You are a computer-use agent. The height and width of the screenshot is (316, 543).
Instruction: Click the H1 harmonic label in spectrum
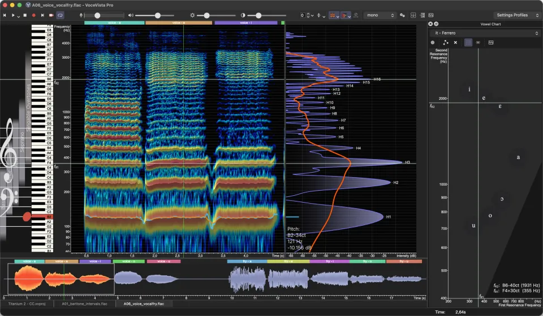tap(388, 217)
